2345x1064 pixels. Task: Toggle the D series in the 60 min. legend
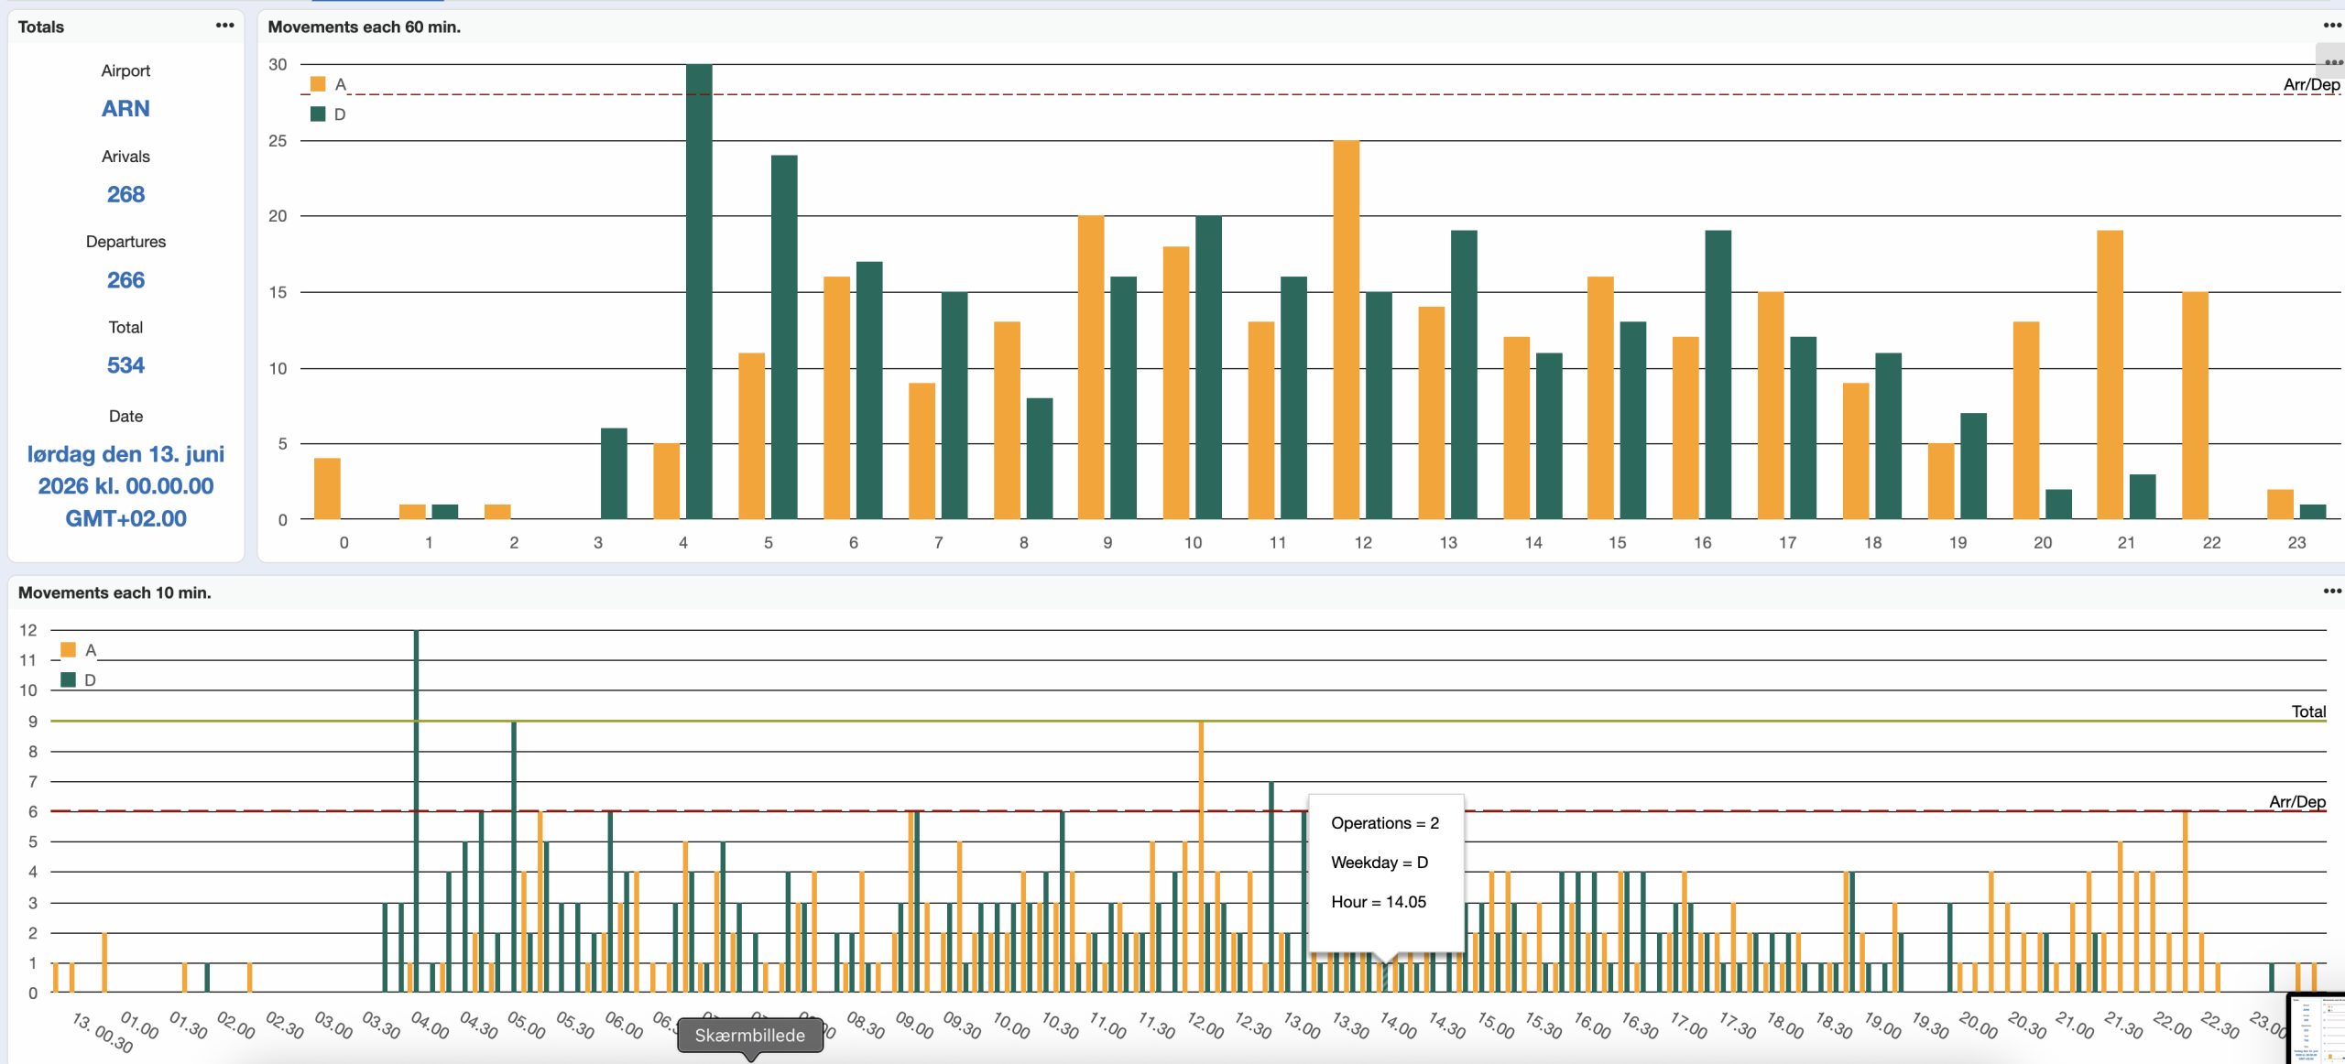point(340,114)
